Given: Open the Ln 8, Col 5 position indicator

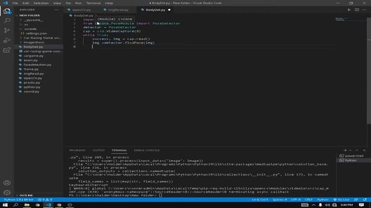Looking at the screenshot, I should (260, 199).
